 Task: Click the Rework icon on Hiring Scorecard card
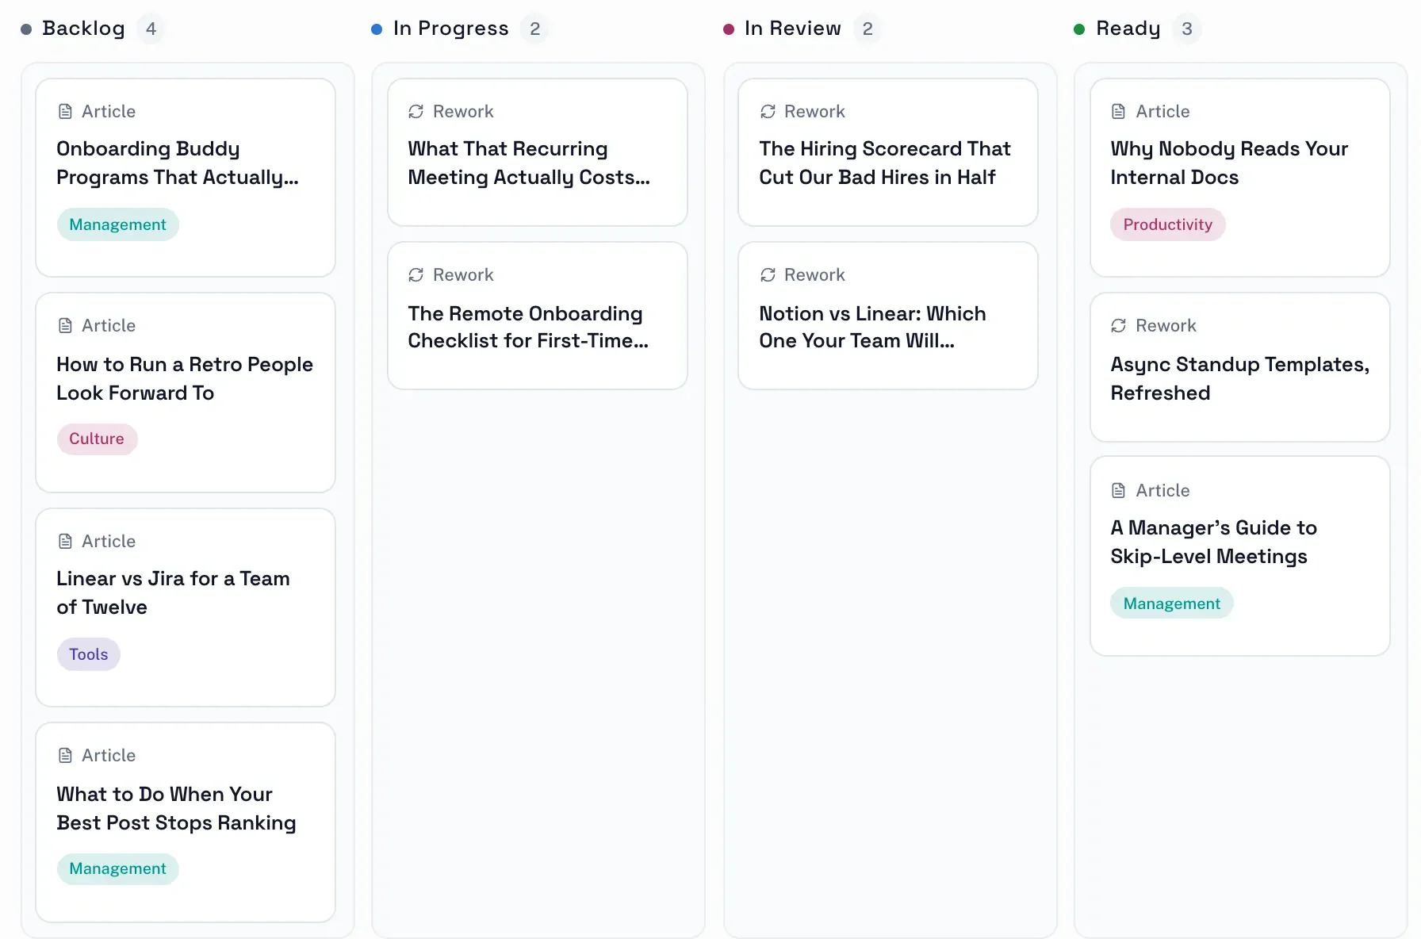point(768,112)
